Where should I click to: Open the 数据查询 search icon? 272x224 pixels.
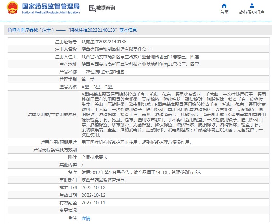pos(92,8)
